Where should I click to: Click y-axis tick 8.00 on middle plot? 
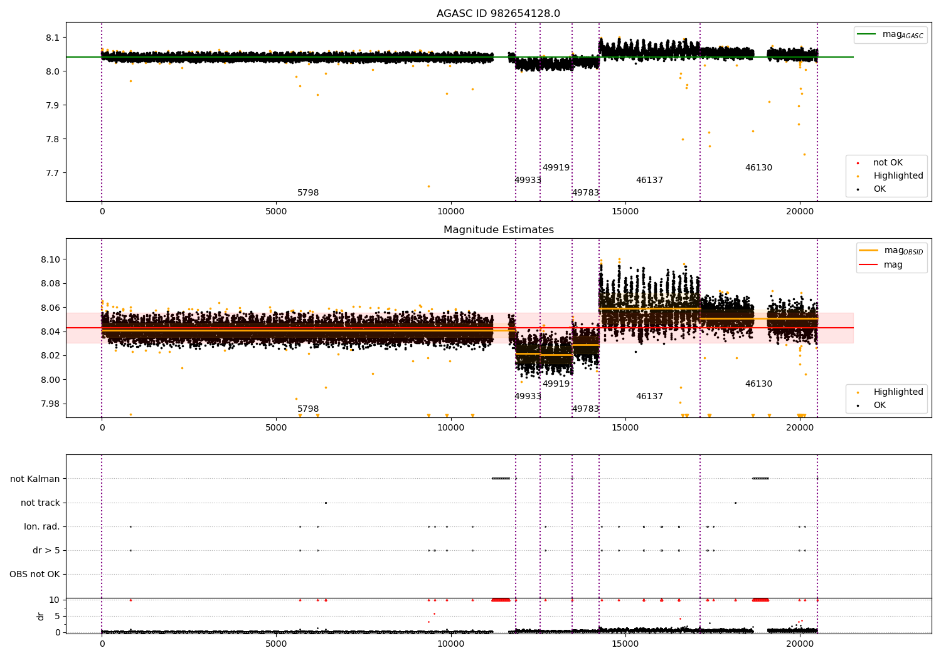(x=50, y=380)
